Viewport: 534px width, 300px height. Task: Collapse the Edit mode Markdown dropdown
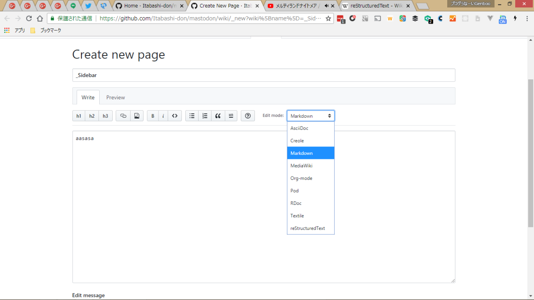click(x=311, y=116)
